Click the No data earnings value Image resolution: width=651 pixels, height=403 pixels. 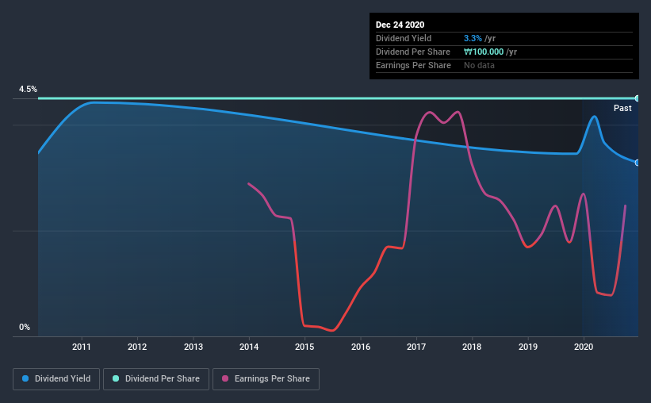pyautogui.click(x=479, y=65)
